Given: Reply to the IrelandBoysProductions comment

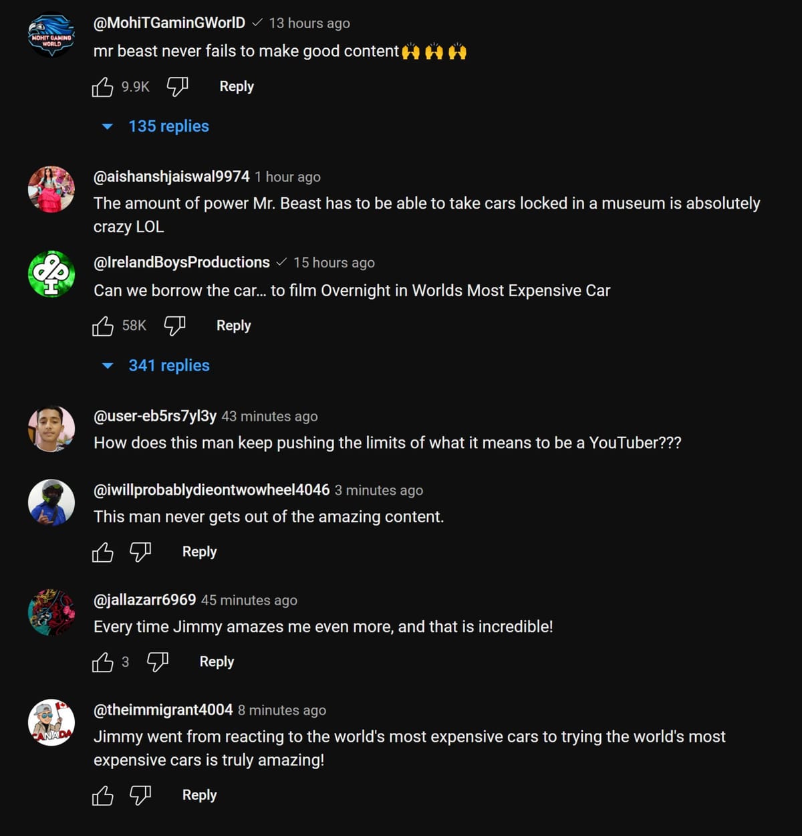Looking at the screenshot, I should click(x=233, y=326).
